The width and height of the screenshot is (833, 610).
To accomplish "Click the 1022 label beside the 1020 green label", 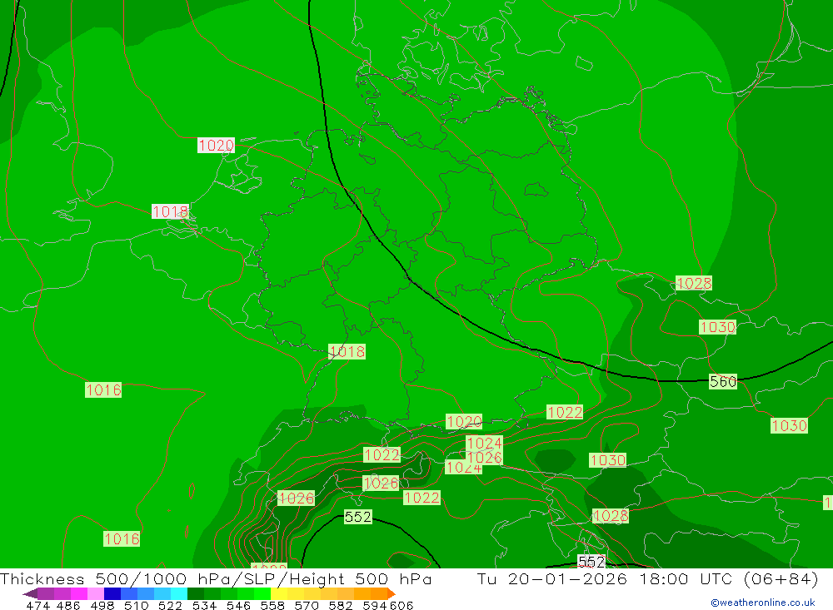I will click(565, 412).
